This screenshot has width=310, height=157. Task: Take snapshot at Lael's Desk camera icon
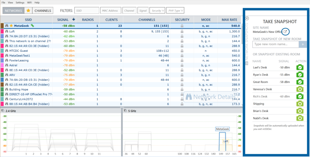[x=300, y=67]
